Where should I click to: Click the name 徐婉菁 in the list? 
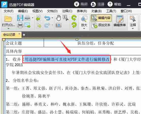28,96
